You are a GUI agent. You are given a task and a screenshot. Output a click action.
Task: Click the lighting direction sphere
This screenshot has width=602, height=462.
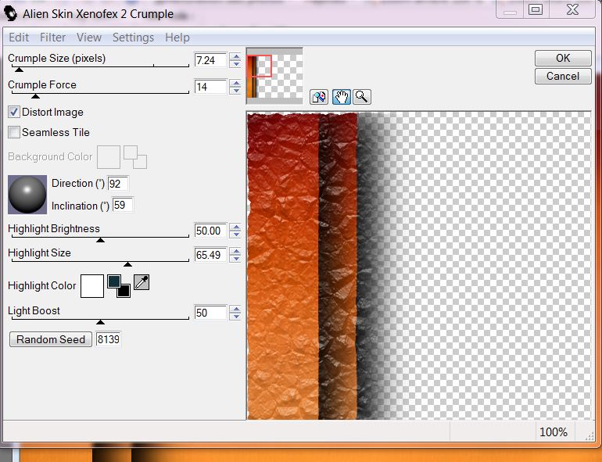[27, 195]
